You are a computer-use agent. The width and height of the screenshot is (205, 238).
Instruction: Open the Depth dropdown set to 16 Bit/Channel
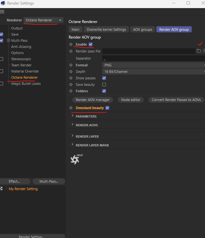tap(153, 72)
